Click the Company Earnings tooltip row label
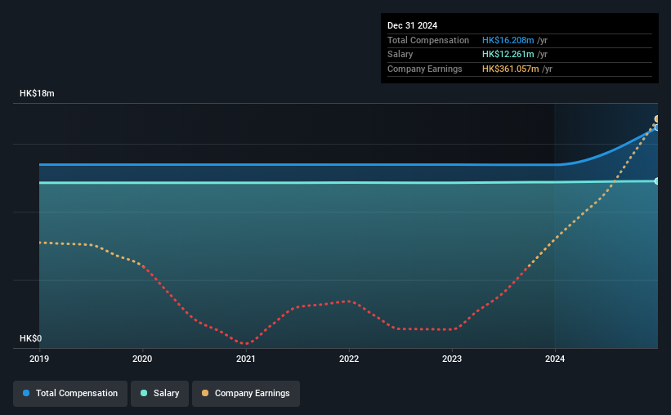Image resolution: width=671 pixels, height=415 pixels. coord(424,69)
